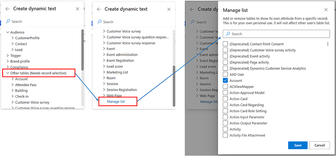The image size is (336, 156).
Task: Click the Manage list search field
Action: (278, 34)
